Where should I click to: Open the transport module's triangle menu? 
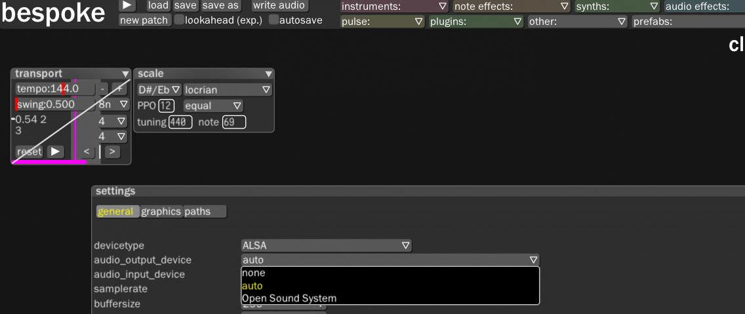pos(125,74)
